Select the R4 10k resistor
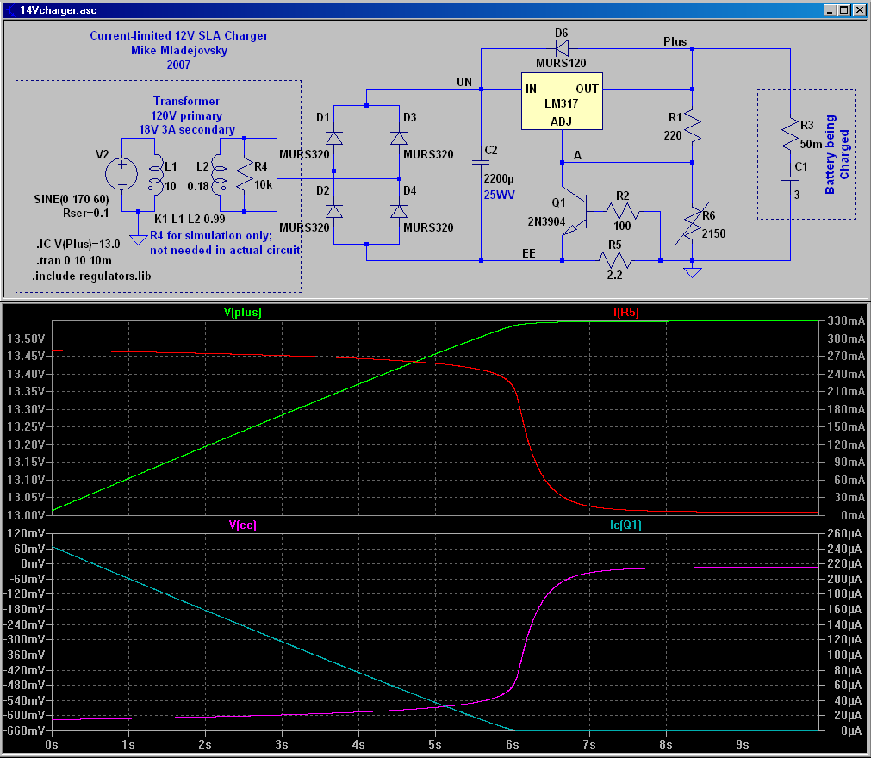This screenshot has width=871, height=758. [245, 175]
